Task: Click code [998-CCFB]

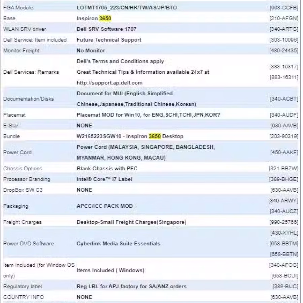Action: coord(284,8)
